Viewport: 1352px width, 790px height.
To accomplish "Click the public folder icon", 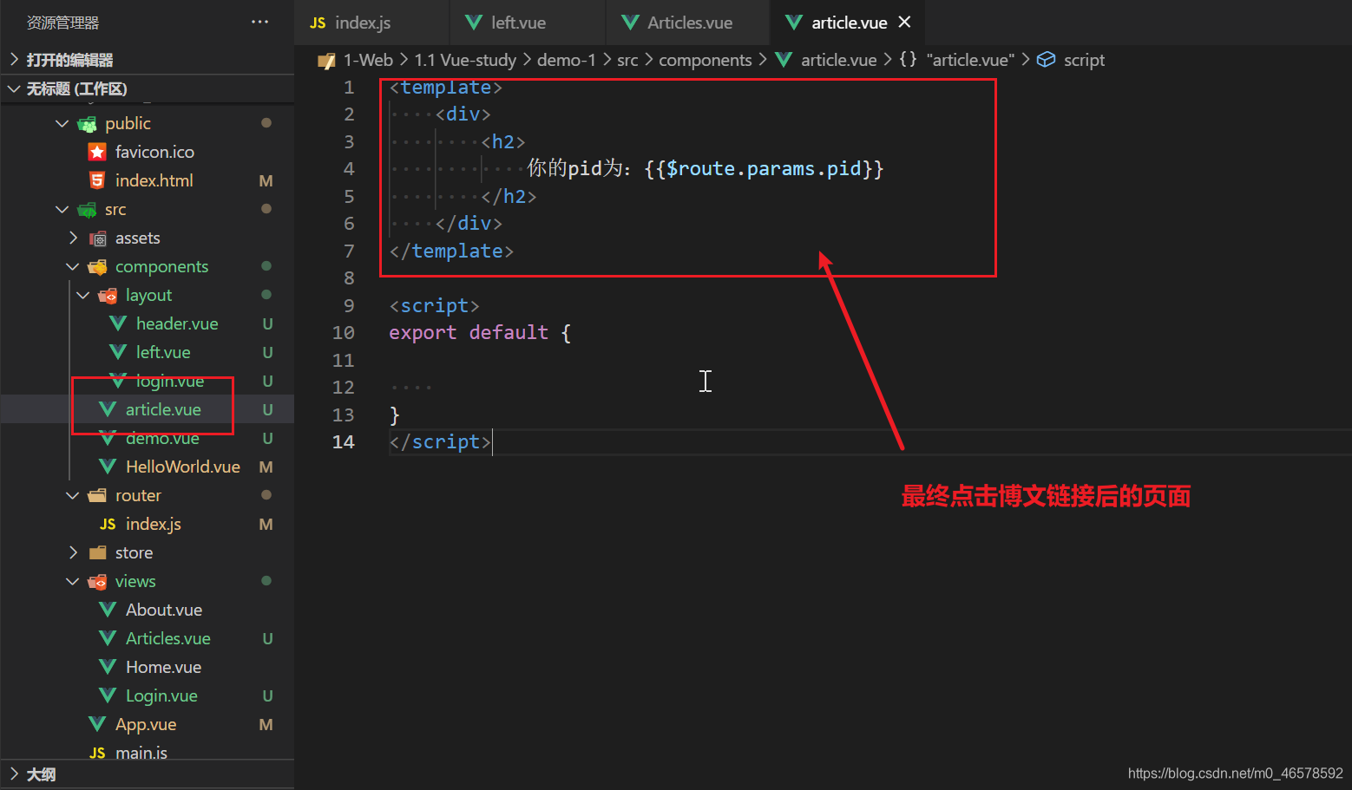I will pyautogui.click(x=87, y=124).
